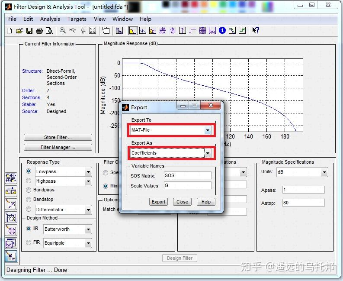Show phase response plot icon
343x281 pixels.
coord(143,30)
